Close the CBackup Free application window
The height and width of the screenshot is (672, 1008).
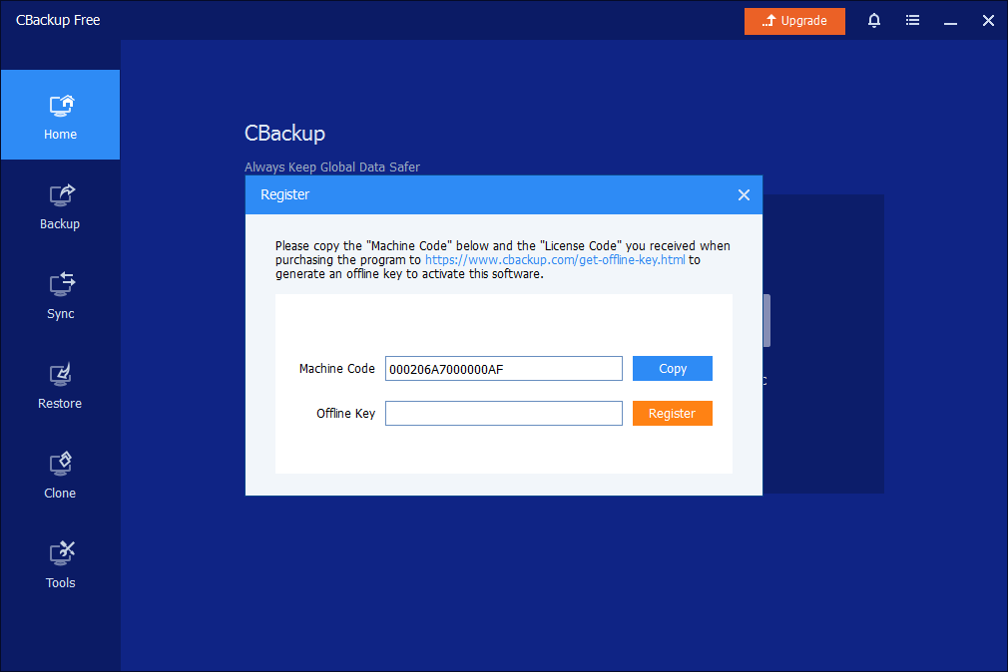pos(988,20)
